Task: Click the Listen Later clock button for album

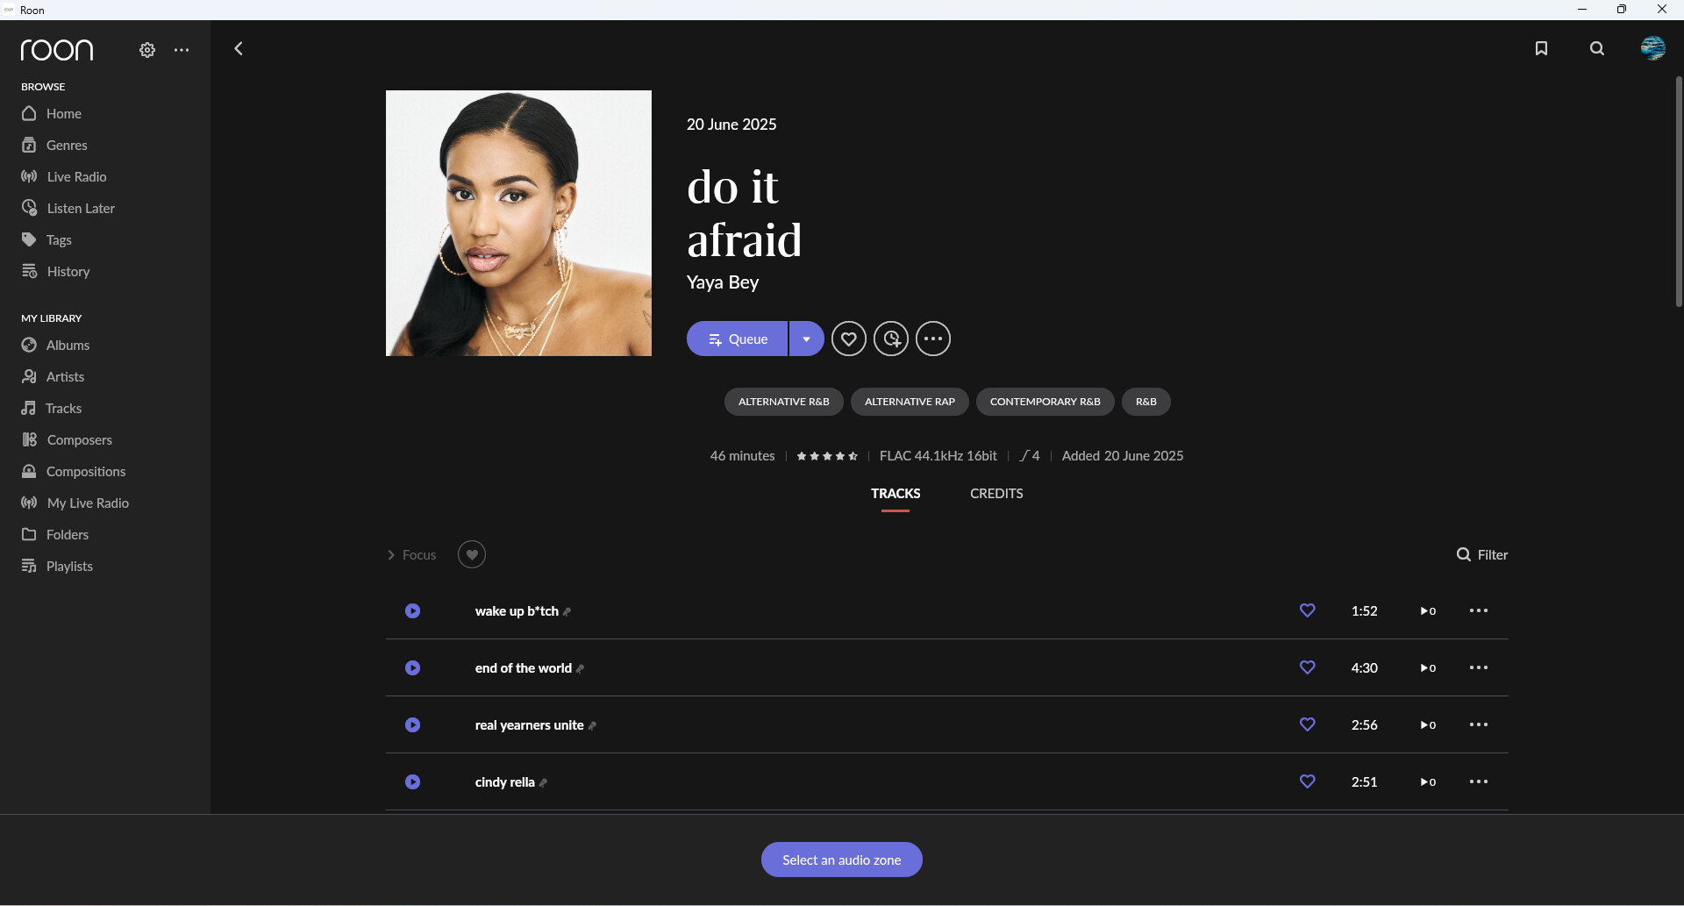Action: pyautogui.click(x=891, y=339)
